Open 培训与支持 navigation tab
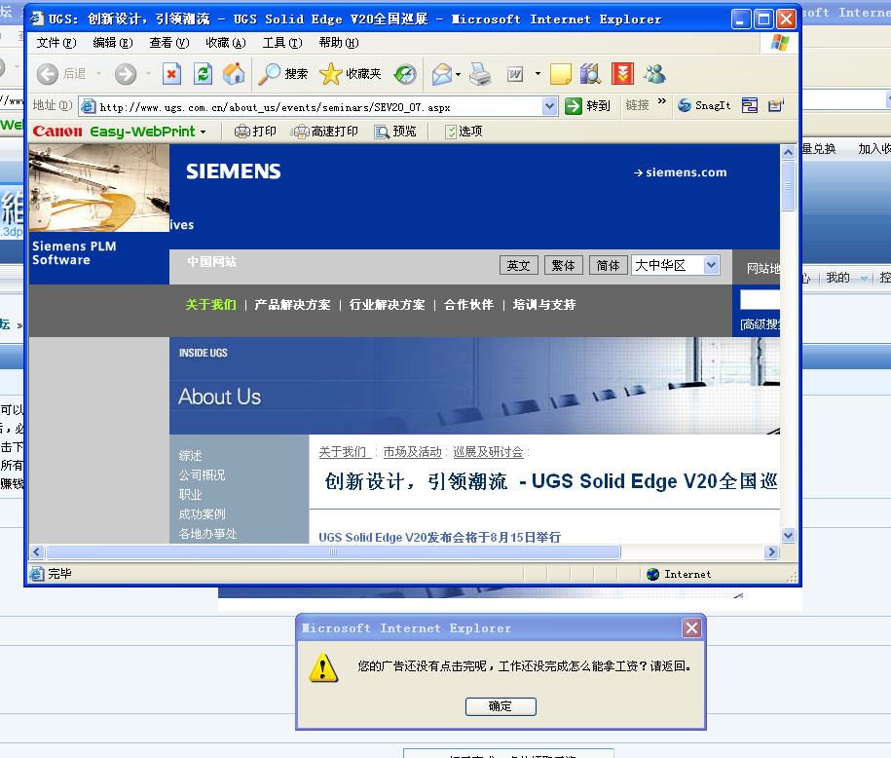 point(543,305)
